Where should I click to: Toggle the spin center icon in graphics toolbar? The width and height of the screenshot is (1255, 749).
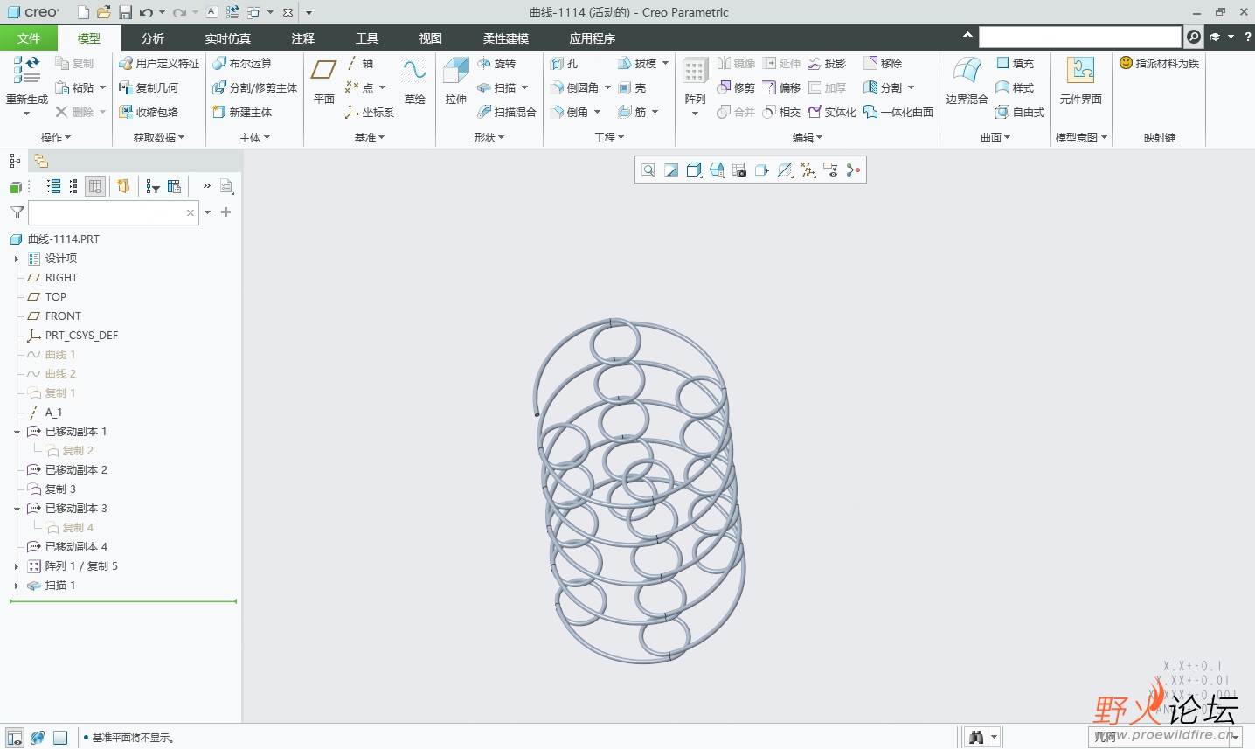pyautogui.click(x=853, y=170)
